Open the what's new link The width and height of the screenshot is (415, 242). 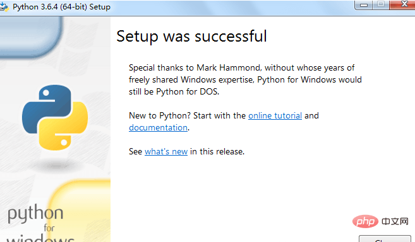click(166, 152)
